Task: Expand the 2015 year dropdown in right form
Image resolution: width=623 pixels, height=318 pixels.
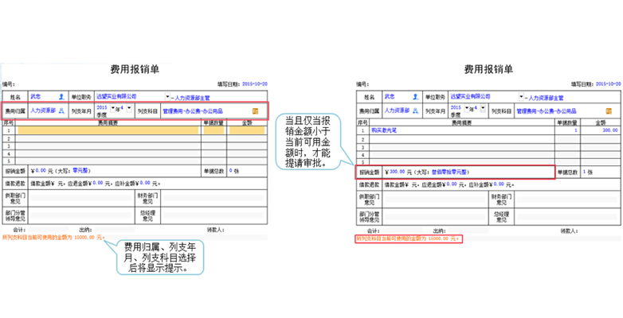Action: [468, 108]
